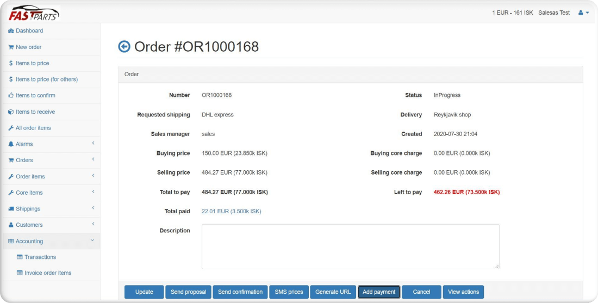Click the box icon for Items to receive

pyautogui.click(x=11, y=112)
